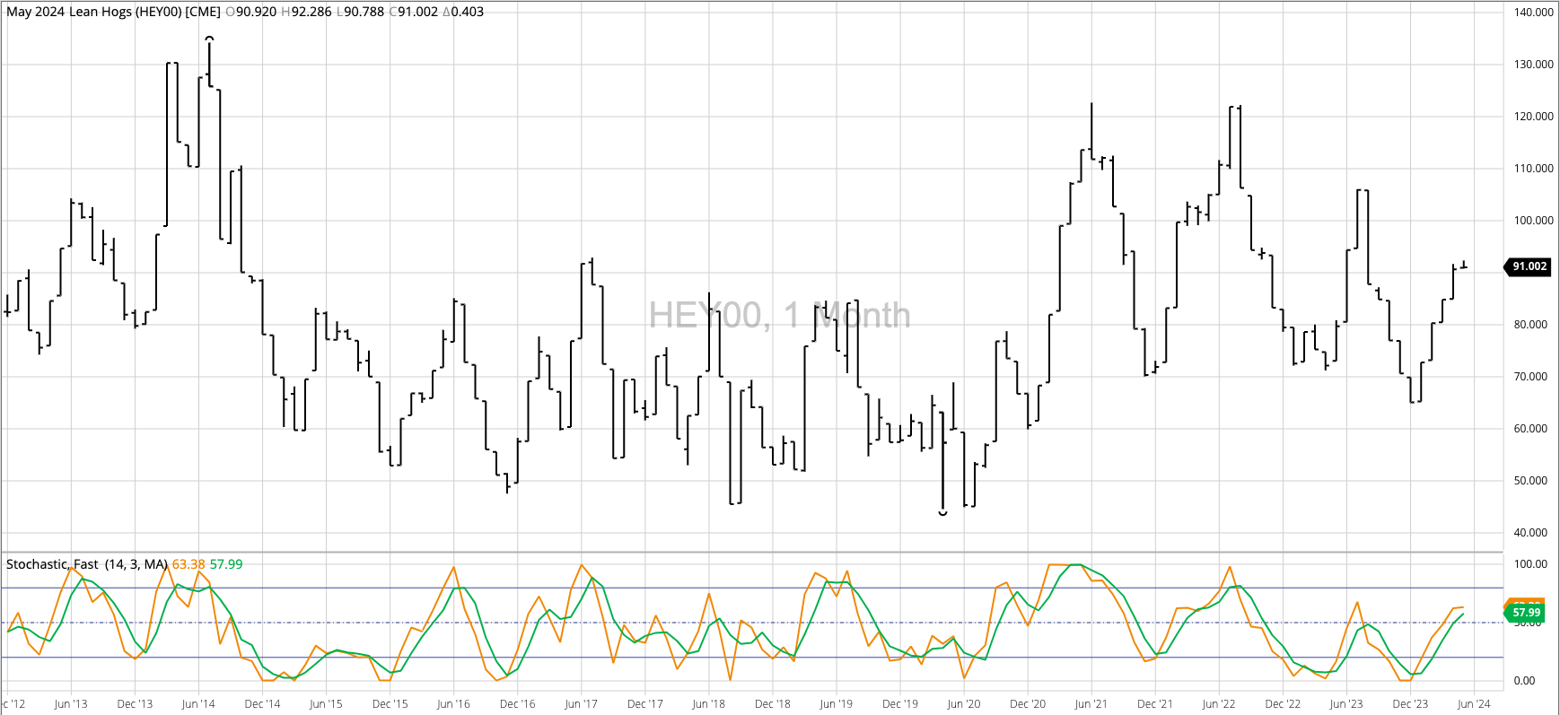Click the 40.000 price axis label
Viewport: 1560px width, 715px height.
pos(1530,533)
